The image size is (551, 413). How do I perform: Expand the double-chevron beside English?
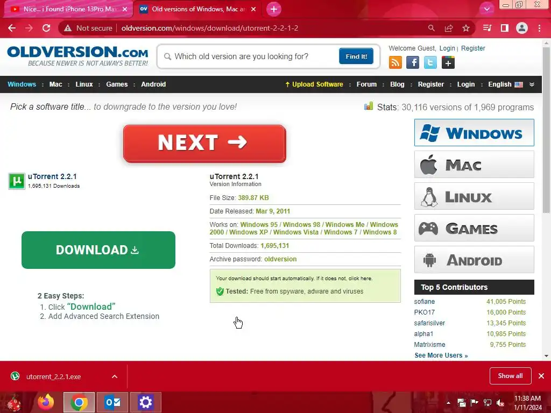[532, 84]
